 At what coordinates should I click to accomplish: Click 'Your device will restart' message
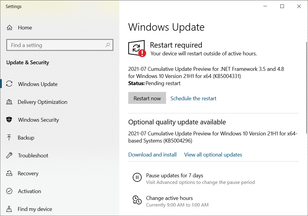[x=204, y=54]
